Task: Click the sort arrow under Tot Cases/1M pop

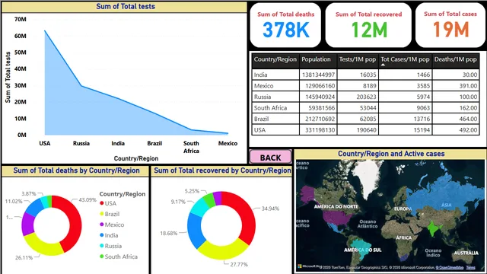Action: pos(383,65)
